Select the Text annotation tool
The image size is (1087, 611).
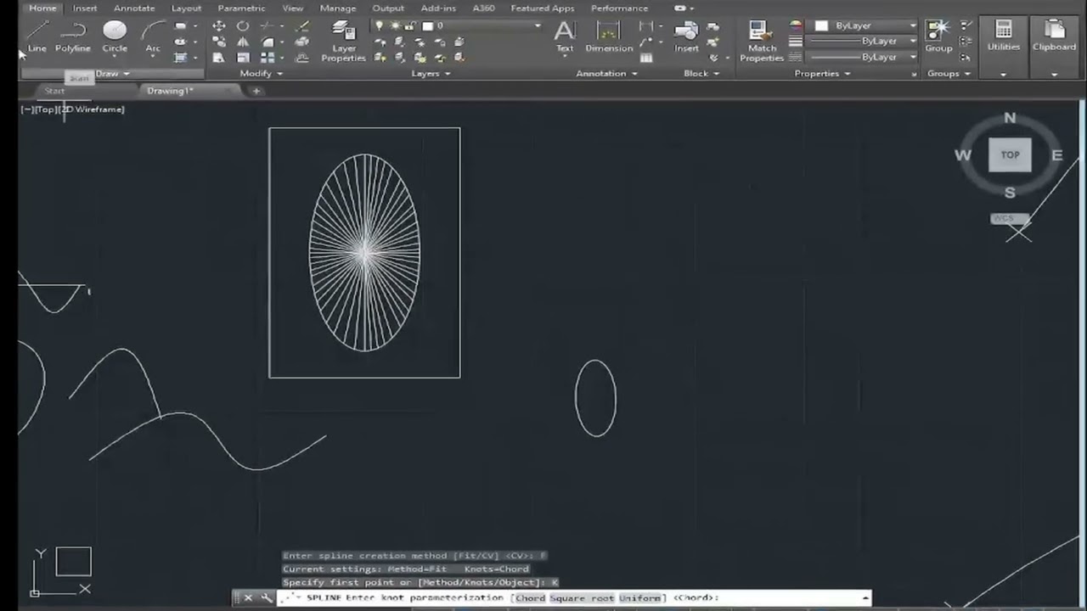(x=565, y=36)
